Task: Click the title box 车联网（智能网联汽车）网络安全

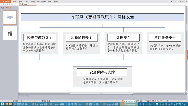Action: (x=103, y=17)
